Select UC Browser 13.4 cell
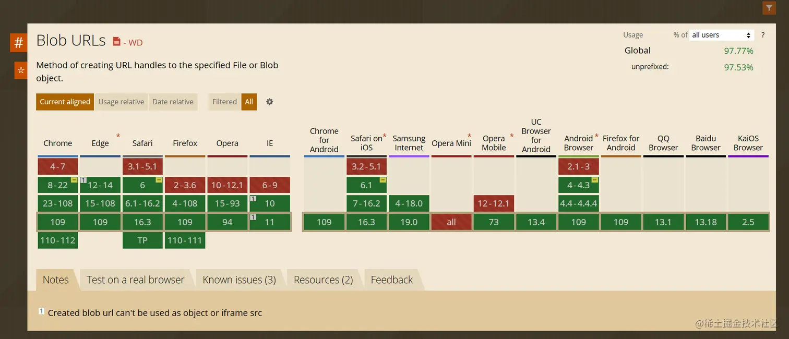Screen dimensions: 789x339 tap(536, 222)
